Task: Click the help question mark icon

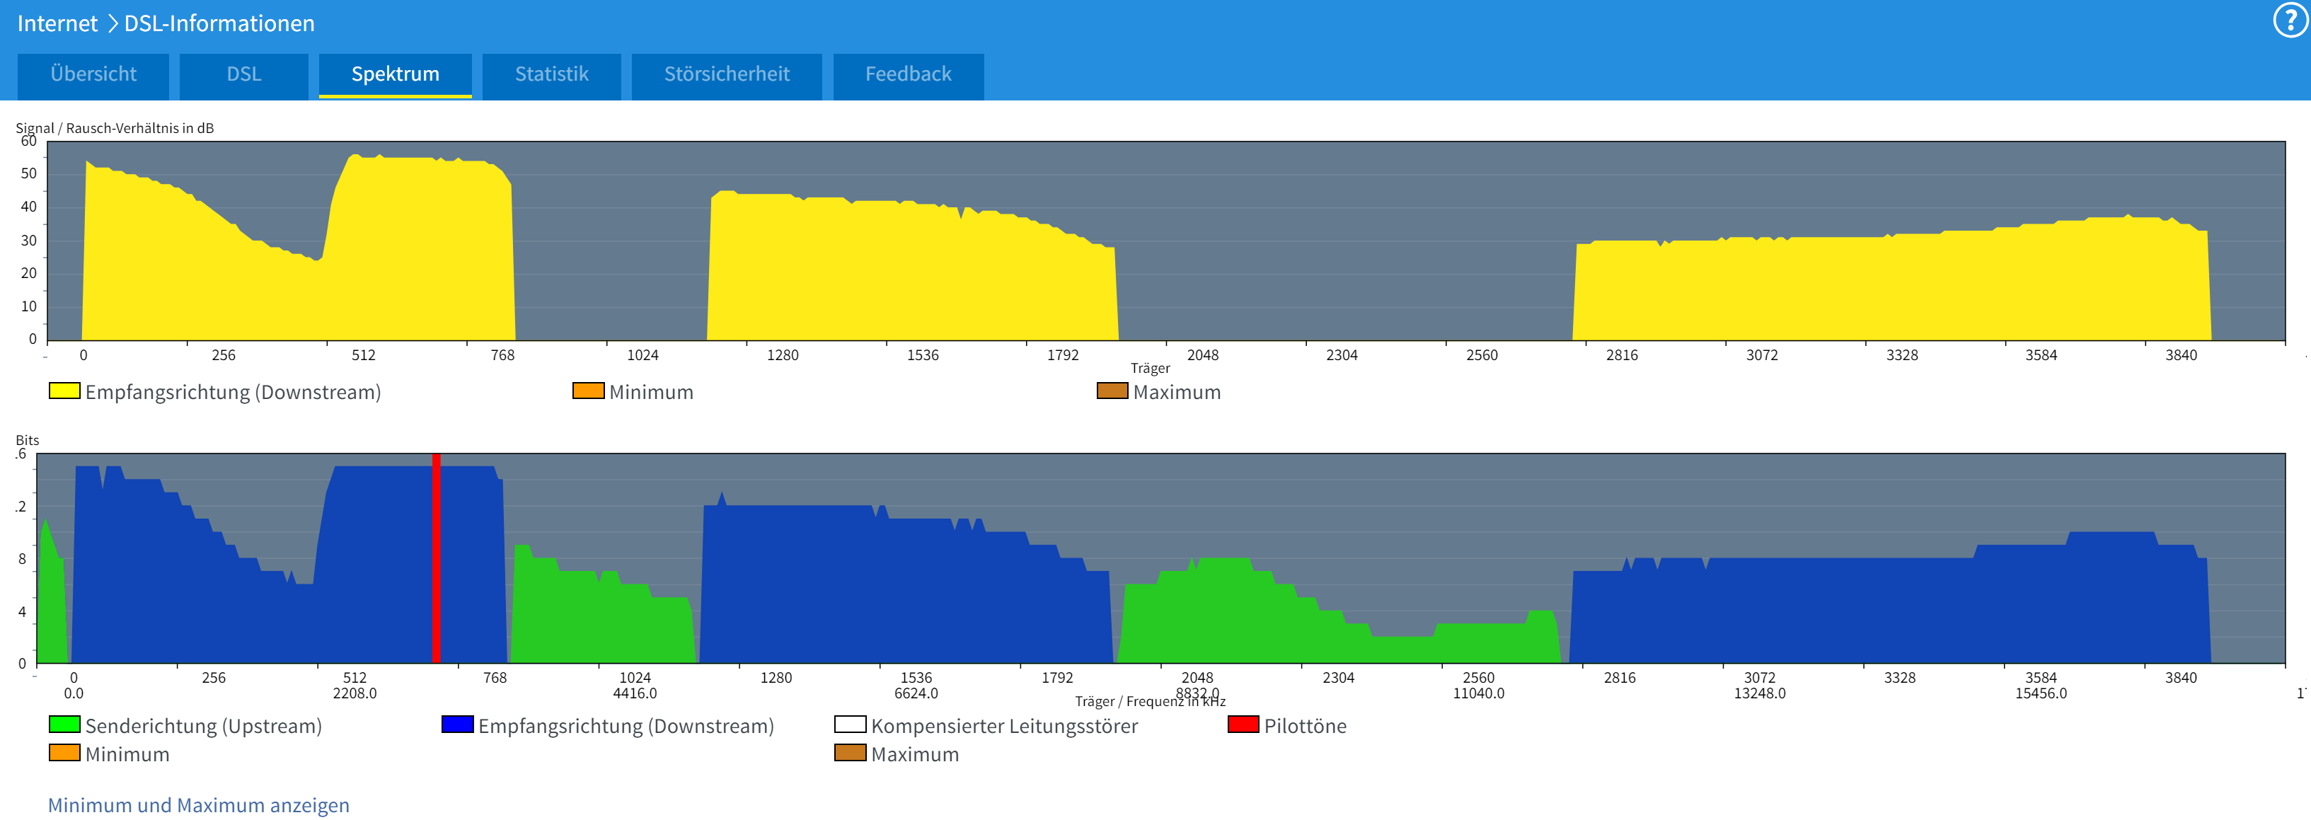Action: pos(2290,21)
